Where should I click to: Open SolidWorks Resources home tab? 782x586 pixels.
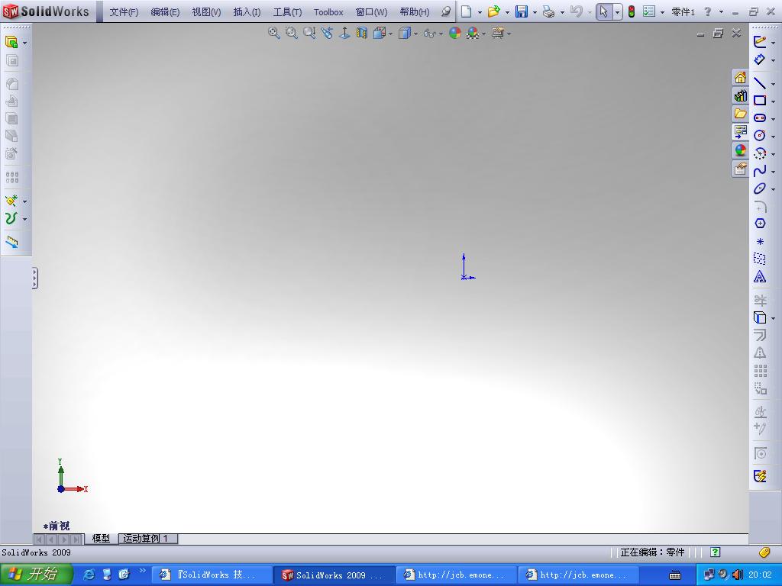740,77
